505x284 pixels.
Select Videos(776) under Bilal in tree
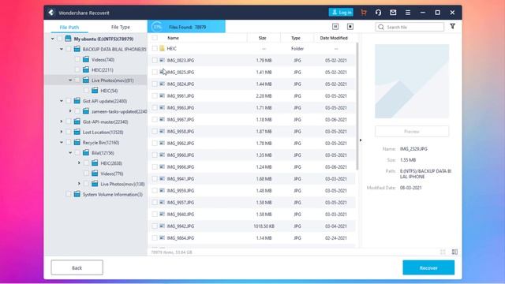(x=112, y=174)
